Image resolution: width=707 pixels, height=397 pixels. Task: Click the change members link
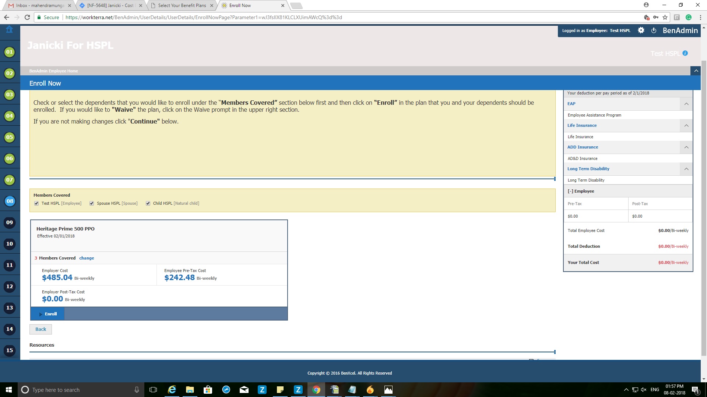(x=87, y=258)
